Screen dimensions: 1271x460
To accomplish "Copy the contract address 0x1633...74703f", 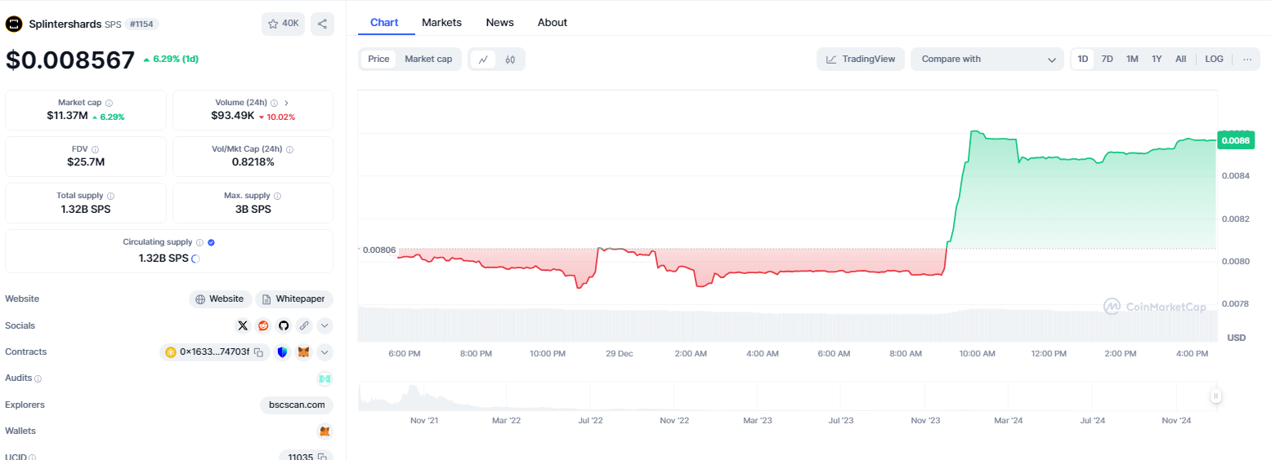I will click(x=258, y=352).
